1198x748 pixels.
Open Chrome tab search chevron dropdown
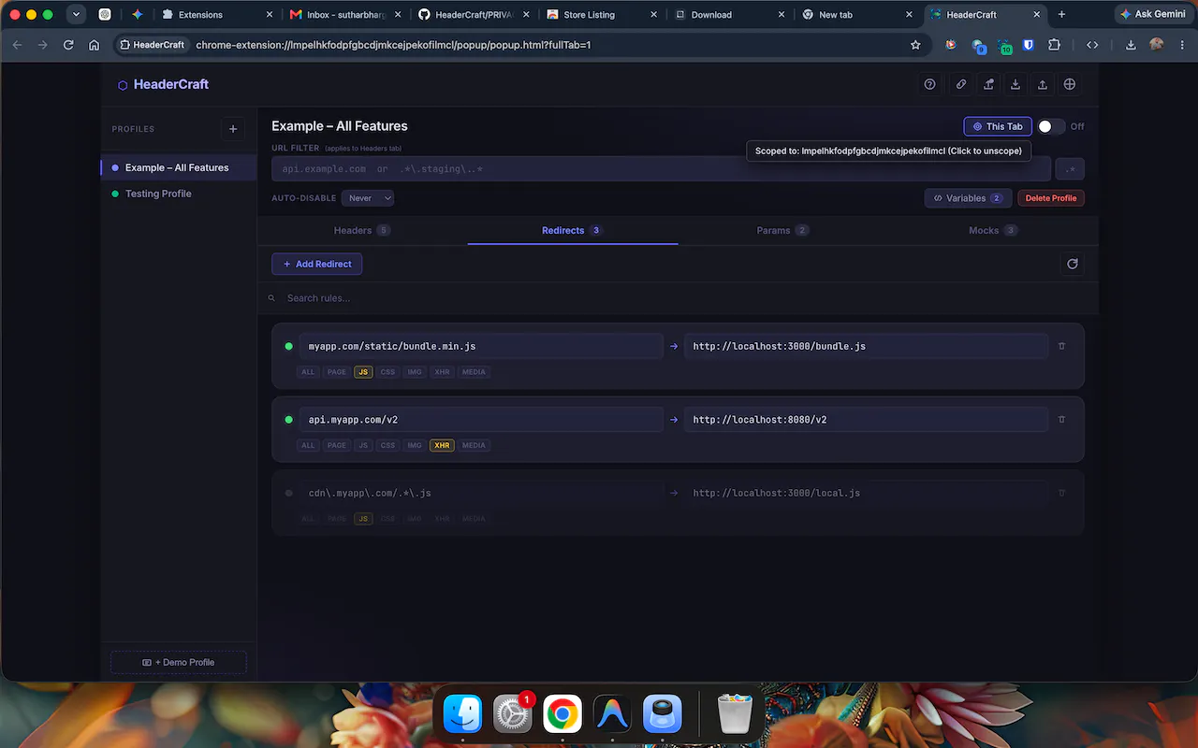(77, 15)
